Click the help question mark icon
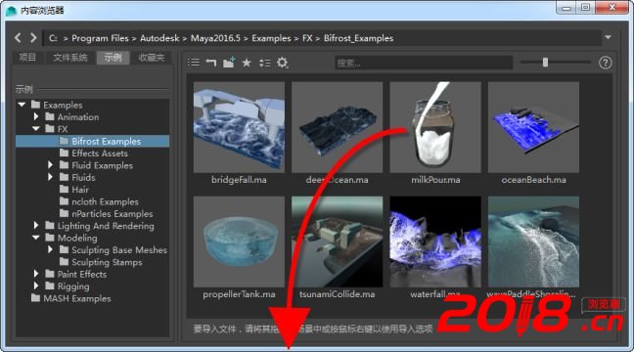This screenshot has width=634, height=352. (605, 63)
